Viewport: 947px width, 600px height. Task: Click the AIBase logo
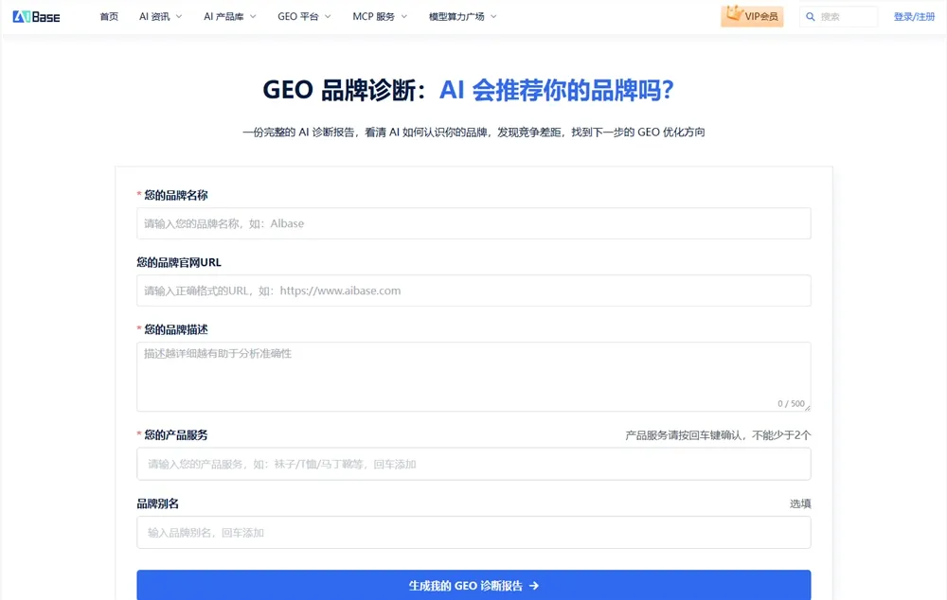click(x=36, y=17)
